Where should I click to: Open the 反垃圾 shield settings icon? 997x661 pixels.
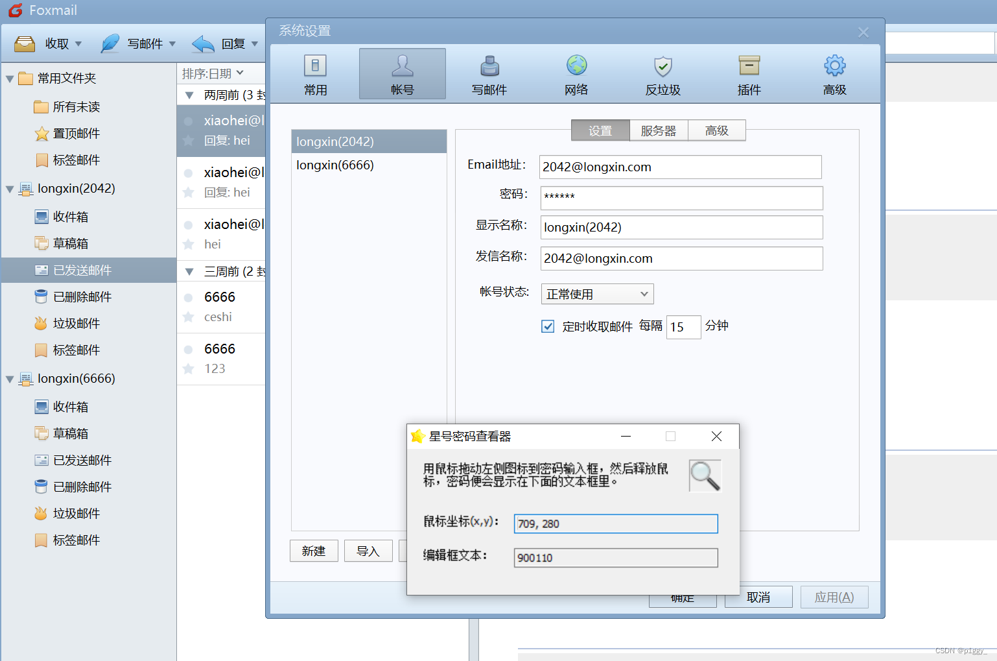coord(663,66)
